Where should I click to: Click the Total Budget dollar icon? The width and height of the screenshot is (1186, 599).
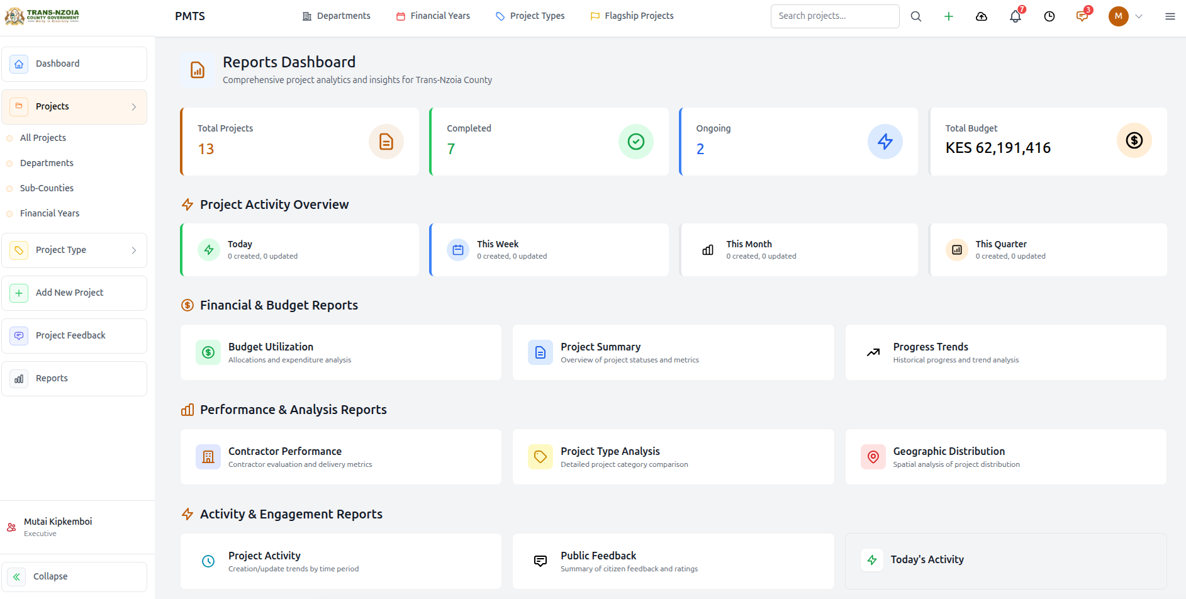point(1134,140)
